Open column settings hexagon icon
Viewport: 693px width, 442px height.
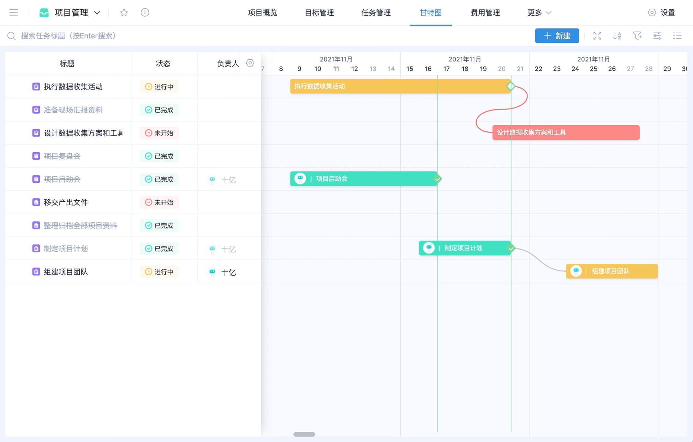point(250,63)
